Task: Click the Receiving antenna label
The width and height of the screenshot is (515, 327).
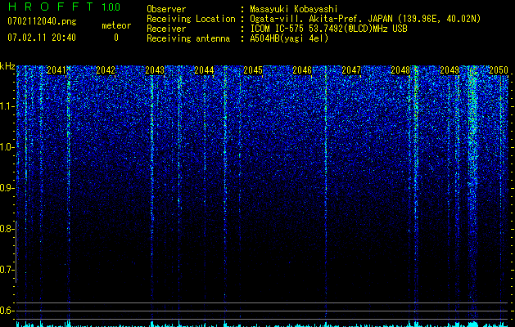Action: click(188, 38)
